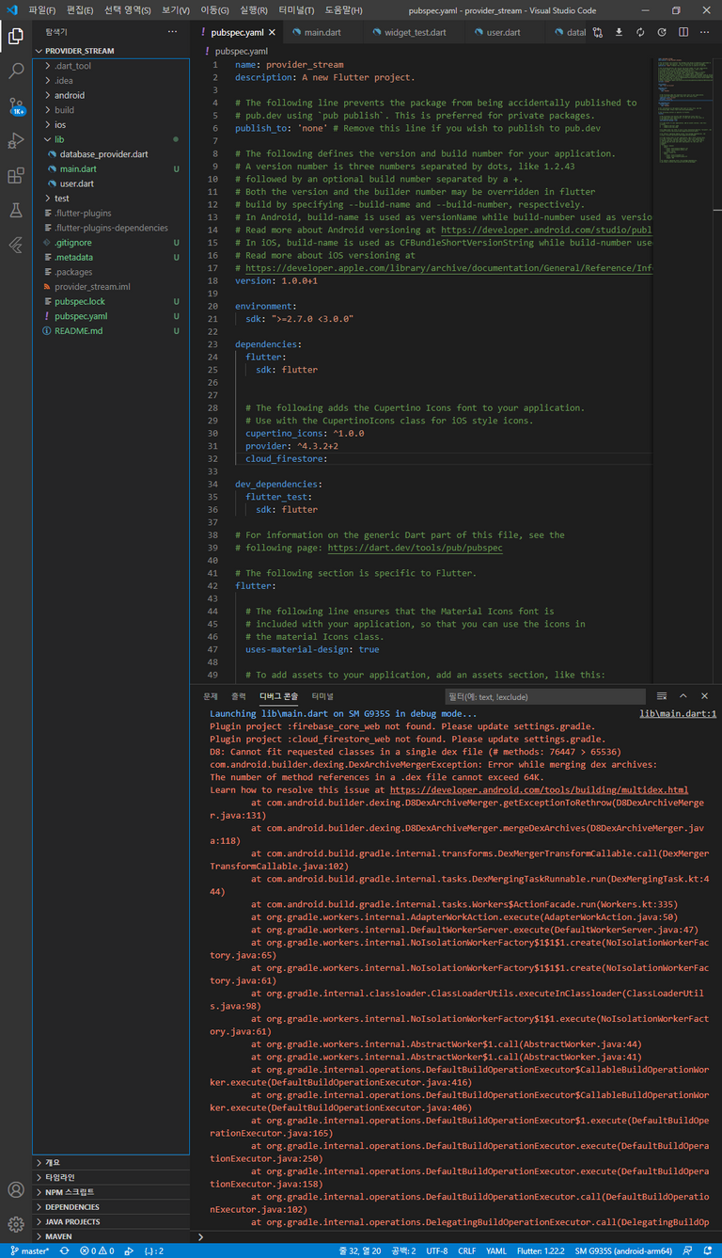Viewport: 722px width, 1258px height.
Task: Change YAML language mode in status bar
Action: (495, 1250)
